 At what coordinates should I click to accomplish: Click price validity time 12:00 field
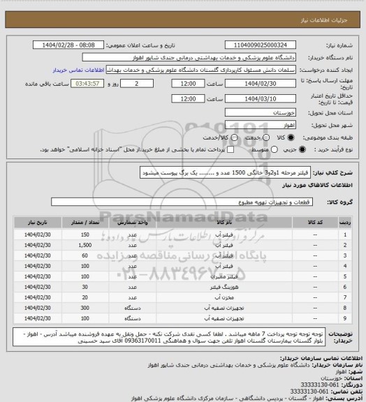[188, 98]
